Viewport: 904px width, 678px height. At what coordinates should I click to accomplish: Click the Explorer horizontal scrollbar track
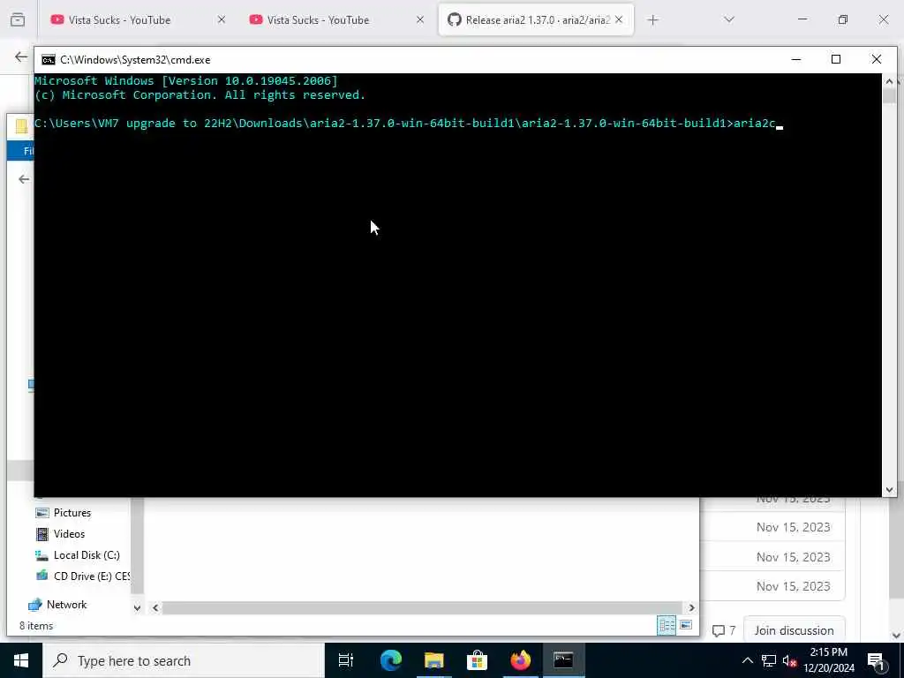[x=423, y=607]
